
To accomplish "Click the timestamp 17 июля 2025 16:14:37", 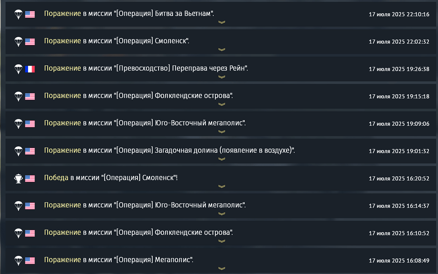I will (399, 206).
